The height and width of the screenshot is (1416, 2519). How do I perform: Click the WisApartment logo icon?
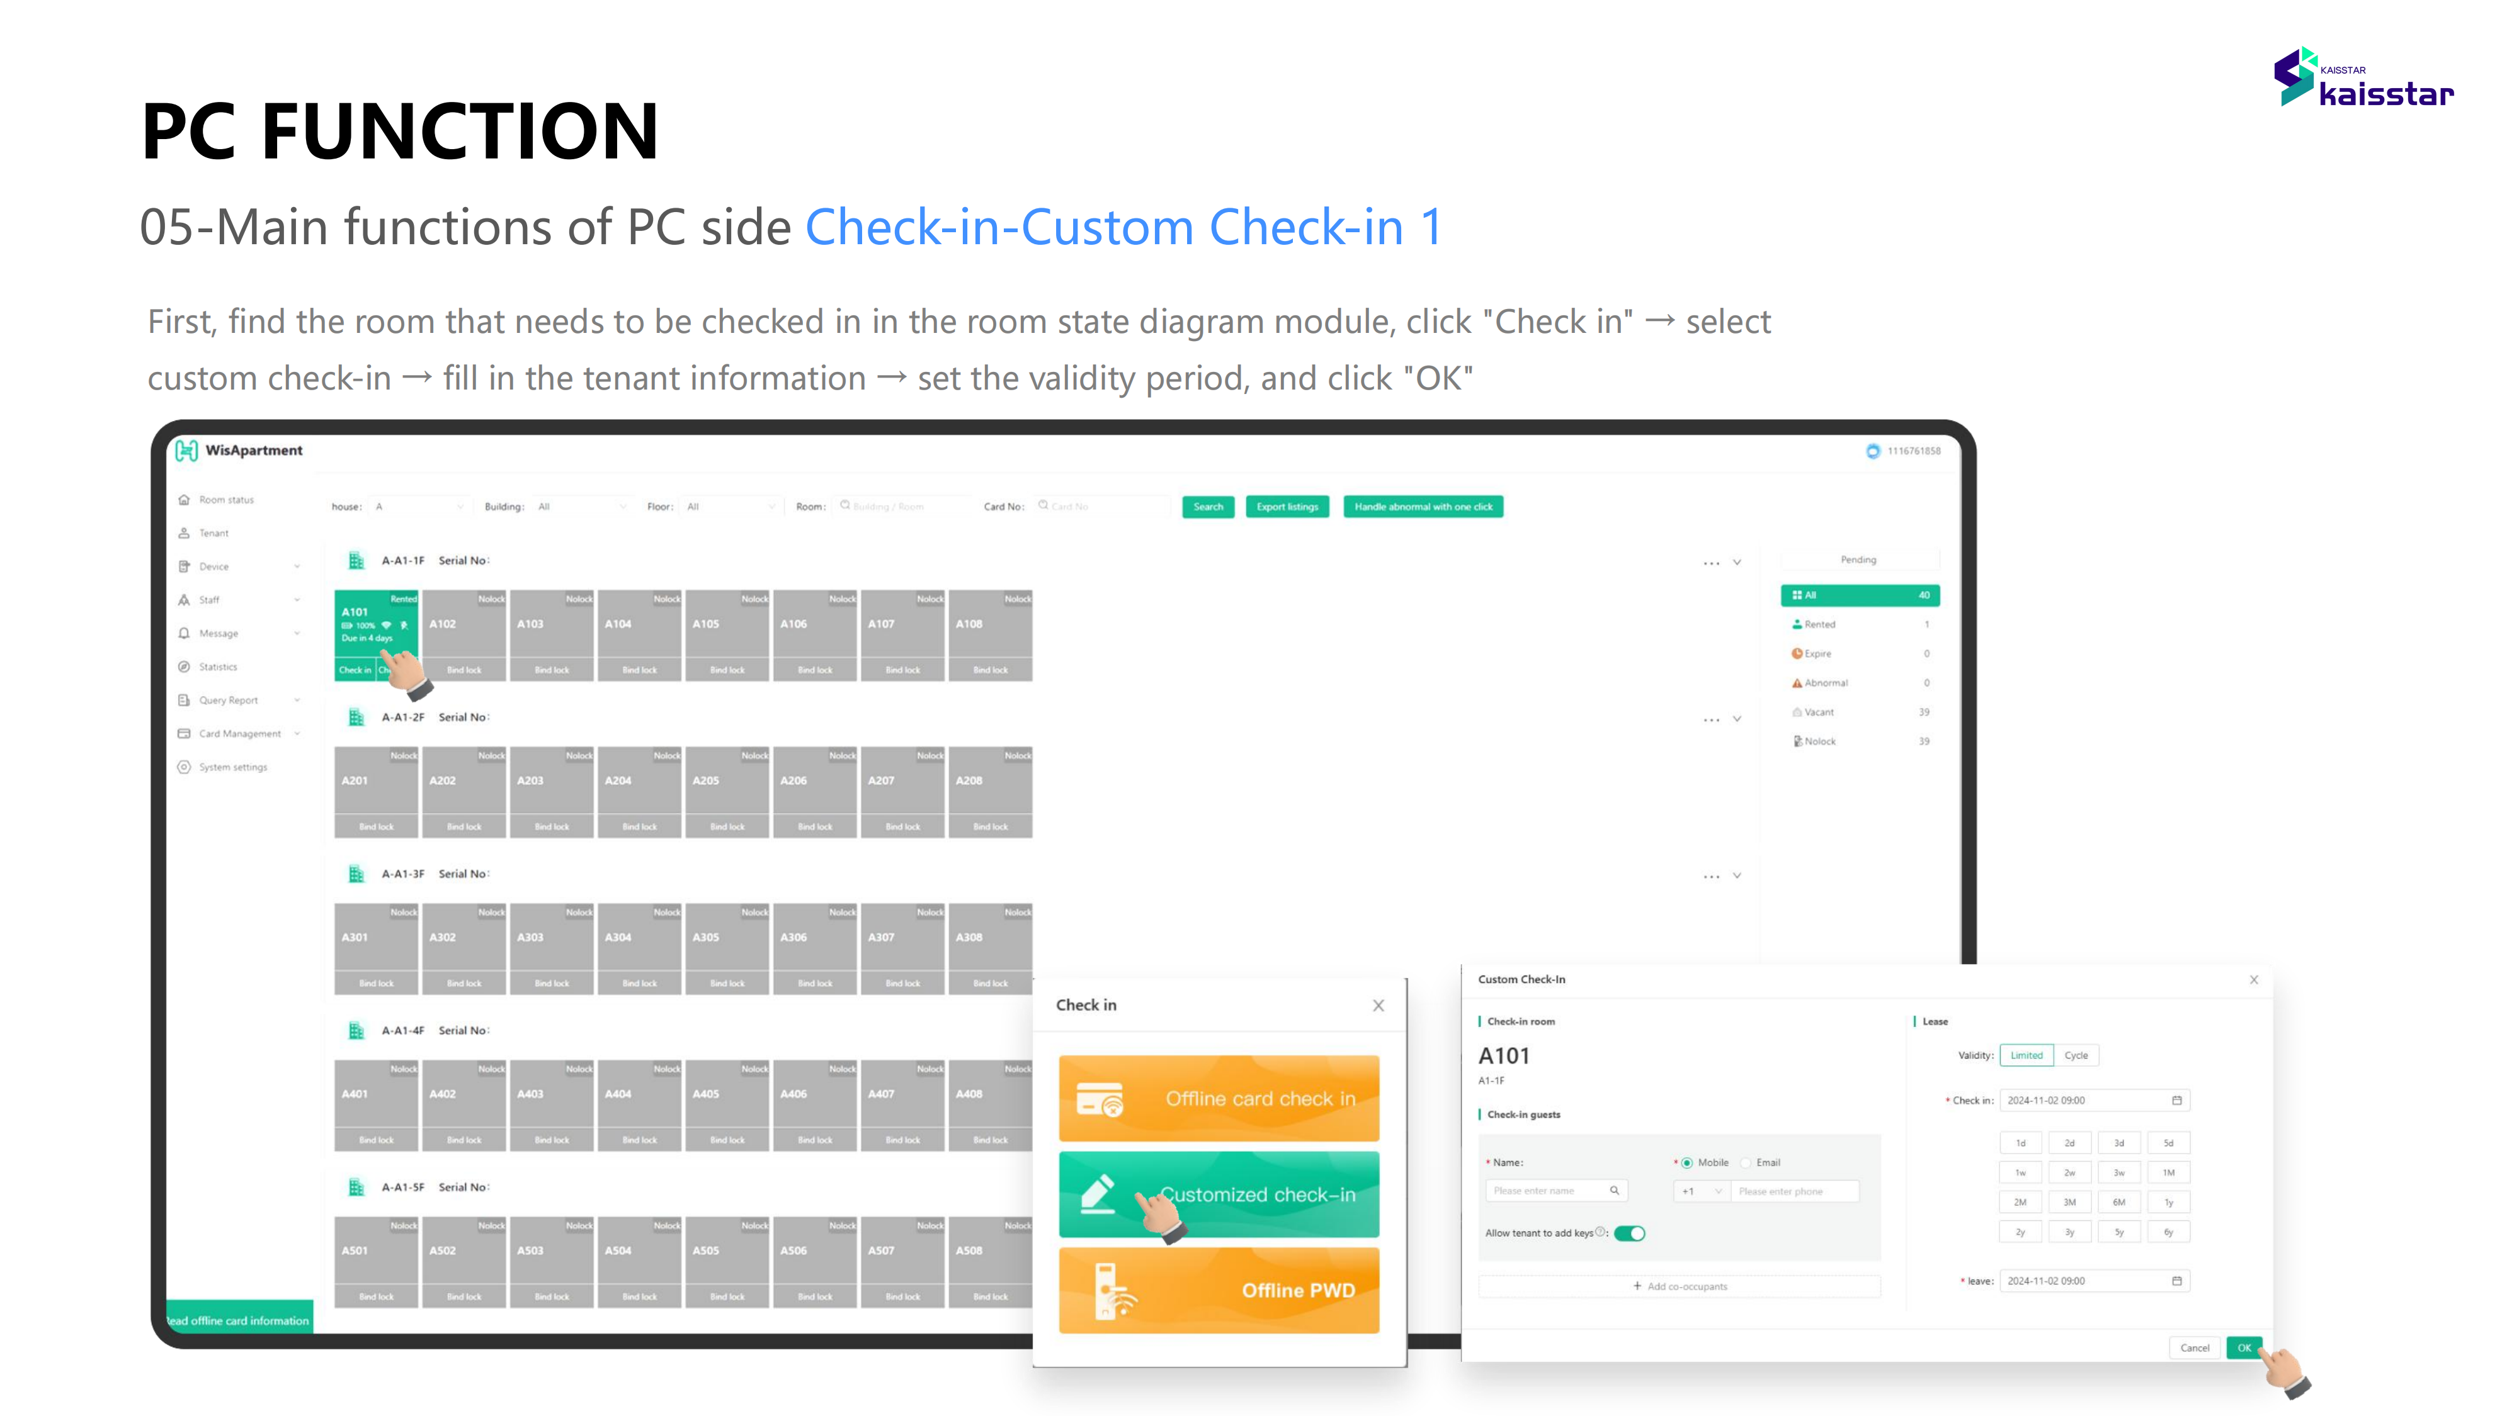pyautogui.click(x=186, y=451)
